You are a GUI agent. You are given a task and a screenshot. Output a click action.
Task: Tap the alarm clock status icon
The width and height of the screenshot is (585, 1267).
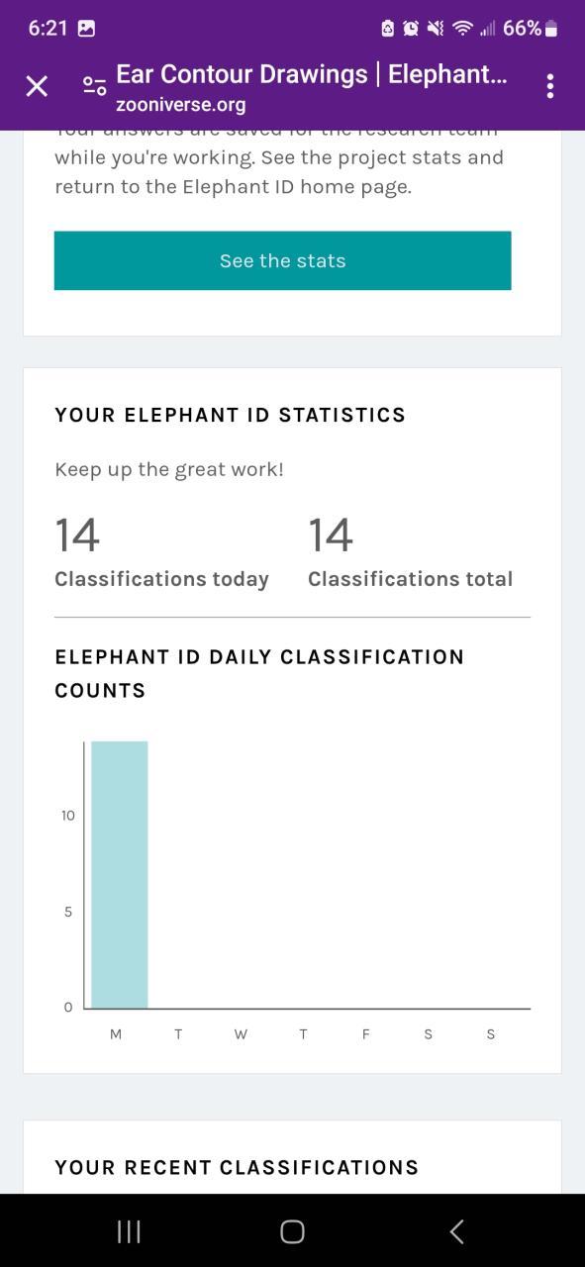411,29
